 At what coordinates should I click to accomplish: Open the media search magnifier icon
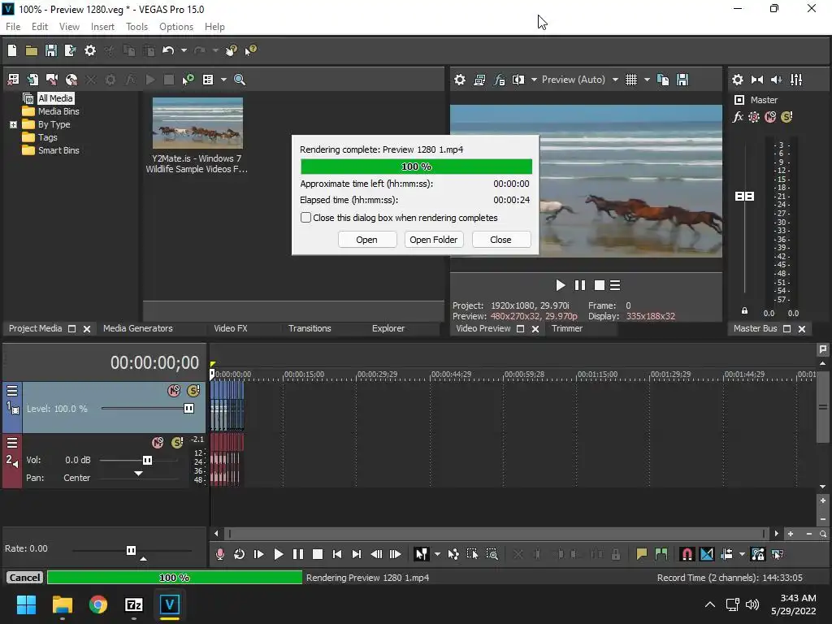[240, 80]
